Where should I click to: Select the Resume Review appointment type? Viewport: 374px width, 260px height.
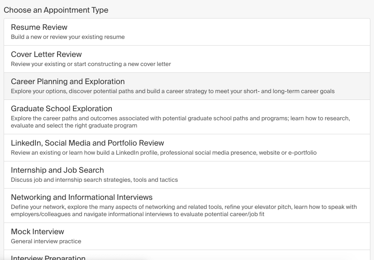click(x=187, y=32)
